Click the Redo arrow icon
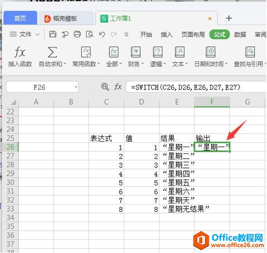This screenshot has width=267, height=253. coord(114,35)
